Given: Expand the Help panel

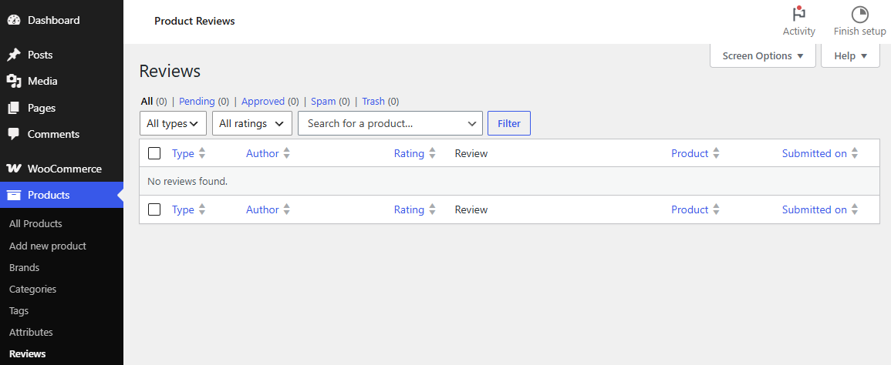Looking at the screenshot, I should coord(850,55).
